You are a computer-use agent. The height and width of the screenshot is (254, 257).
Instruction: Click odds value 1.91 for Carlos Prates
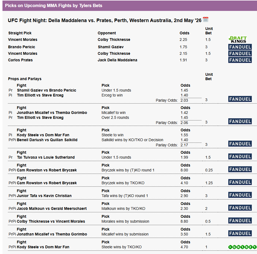click(x=183, y=60)
